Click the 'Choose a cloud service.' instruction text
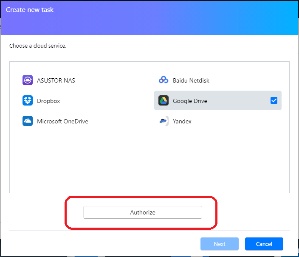Viewport: 299px width, 257px height. (38, 46)
